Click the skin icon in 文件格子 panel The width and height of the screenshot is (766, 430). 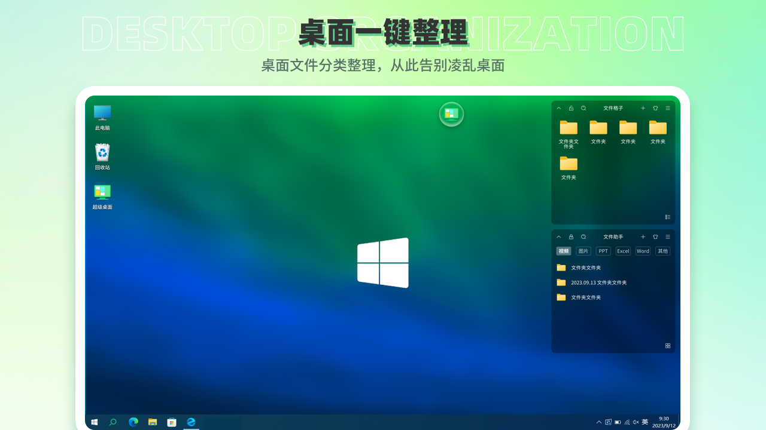(655, 108)
